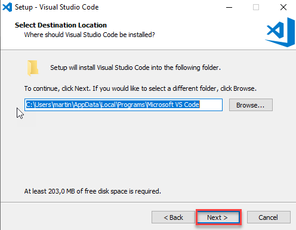
Task: Open the Browse... folder picker
Action: (x=251, y=105)
